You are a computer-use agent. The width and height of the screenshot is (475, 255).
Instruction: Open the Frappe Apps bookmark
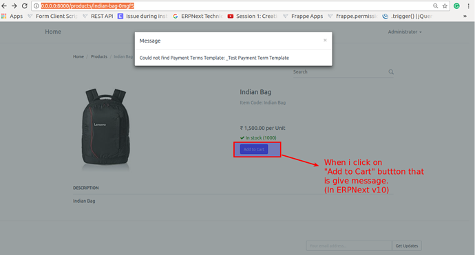click(x=303, y=16)
